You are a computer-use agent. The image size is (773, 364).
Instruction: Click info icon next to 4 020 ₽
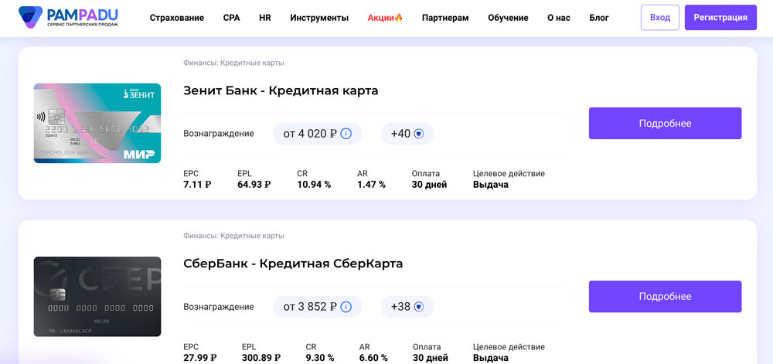(x=346, y=134)
